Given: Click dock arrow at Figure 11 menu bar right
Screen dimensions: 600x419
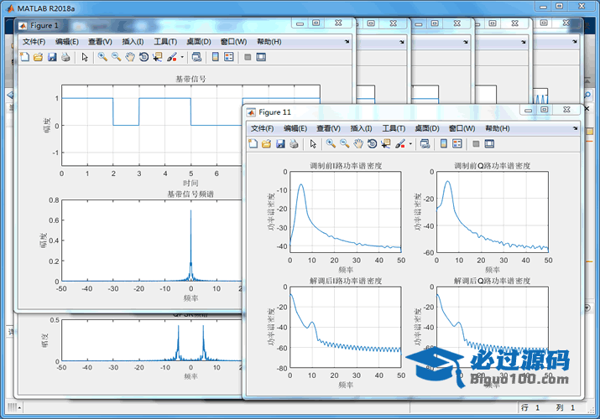Looking at the screenshot, I should click(x=575, y=128).
